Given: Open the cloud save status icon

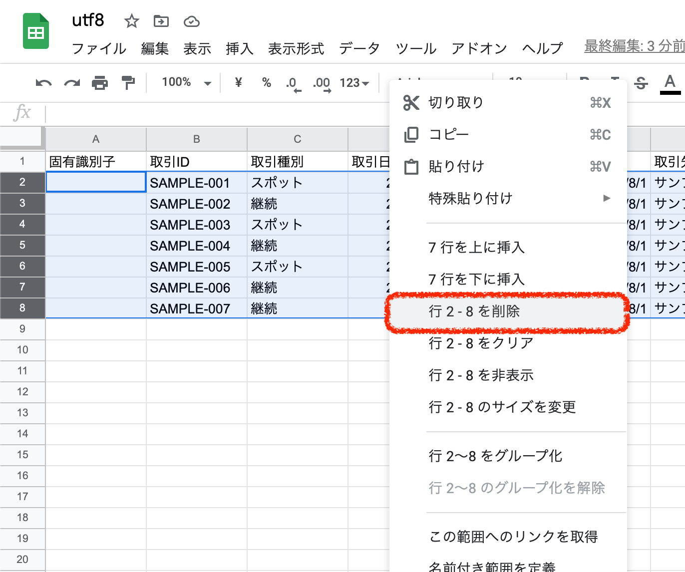Looking at the screenshot, I should point(192,21).
